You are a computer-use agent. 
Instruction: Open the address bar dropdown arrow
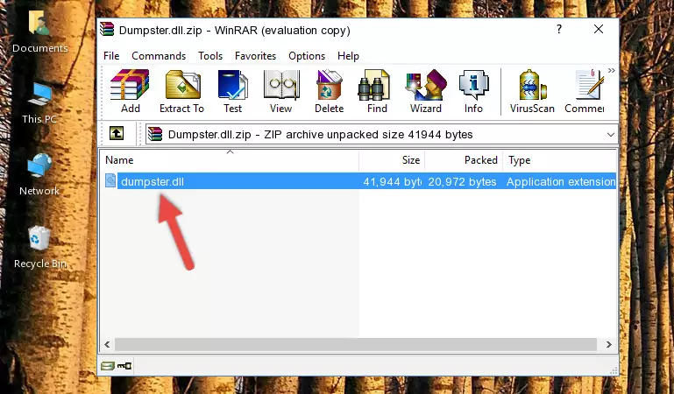tap(610, 135)
